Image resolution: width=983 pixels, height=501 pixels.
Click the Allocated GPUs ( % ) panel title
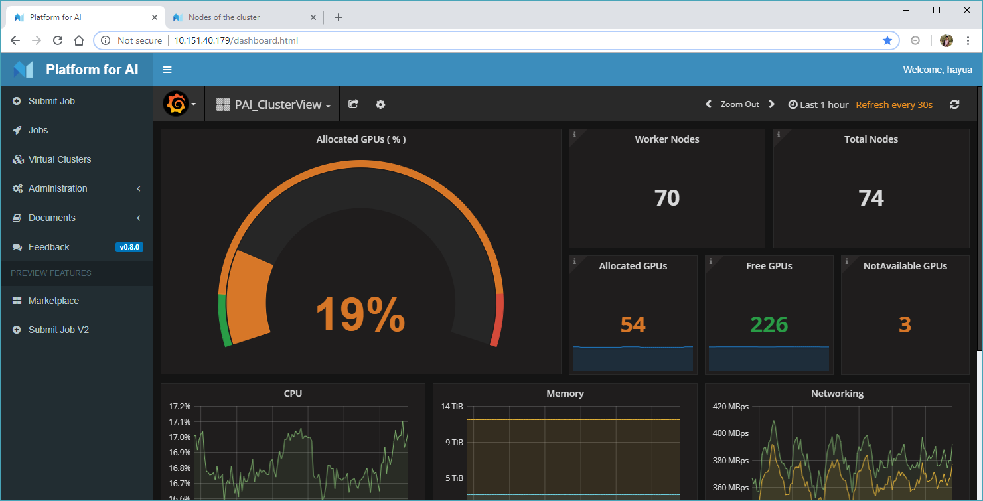361,139
